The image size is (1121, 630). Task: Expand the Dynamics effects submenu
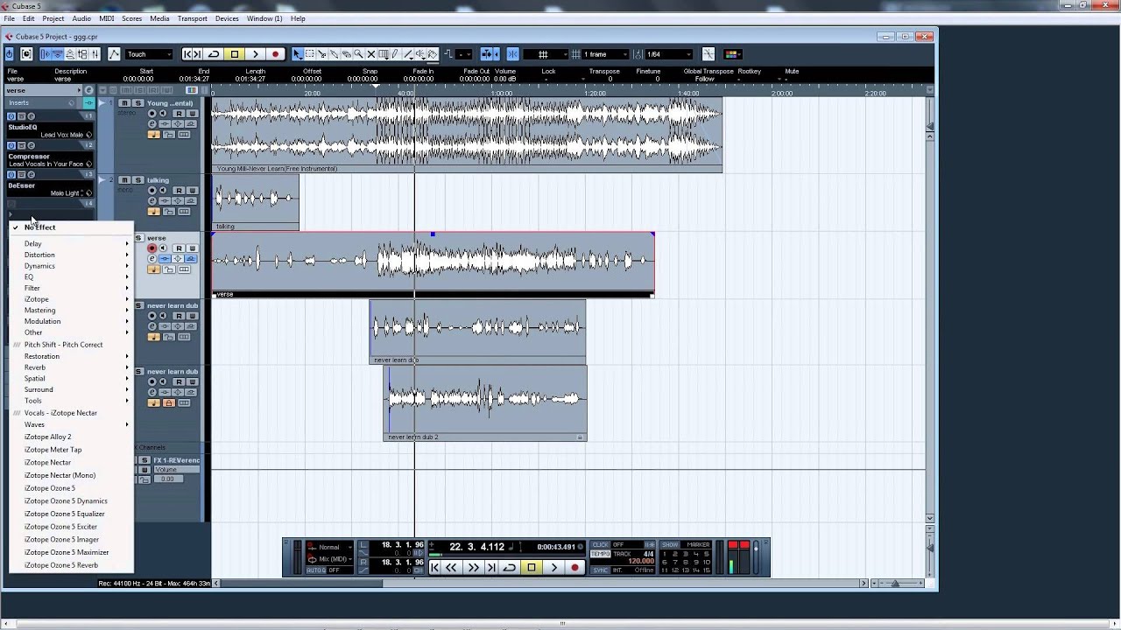click(72, 266)
